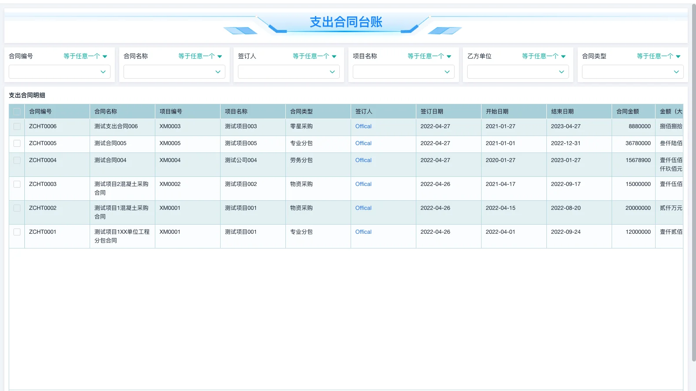The width and height of the screenshot is (696, 391).
Task: Open the 合同编号 filter dropdown
Action: pos(59,72)
